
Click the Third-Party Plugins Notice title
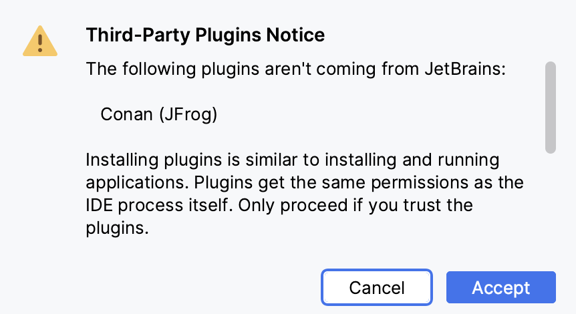click(x=205, y=35)
